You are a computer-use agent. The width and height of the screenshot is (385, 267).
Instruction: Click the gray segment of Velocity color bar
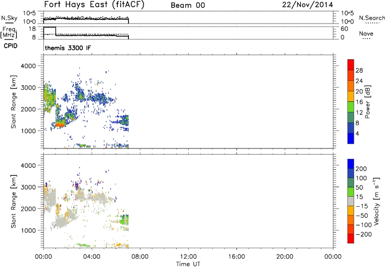pos(351,201)
